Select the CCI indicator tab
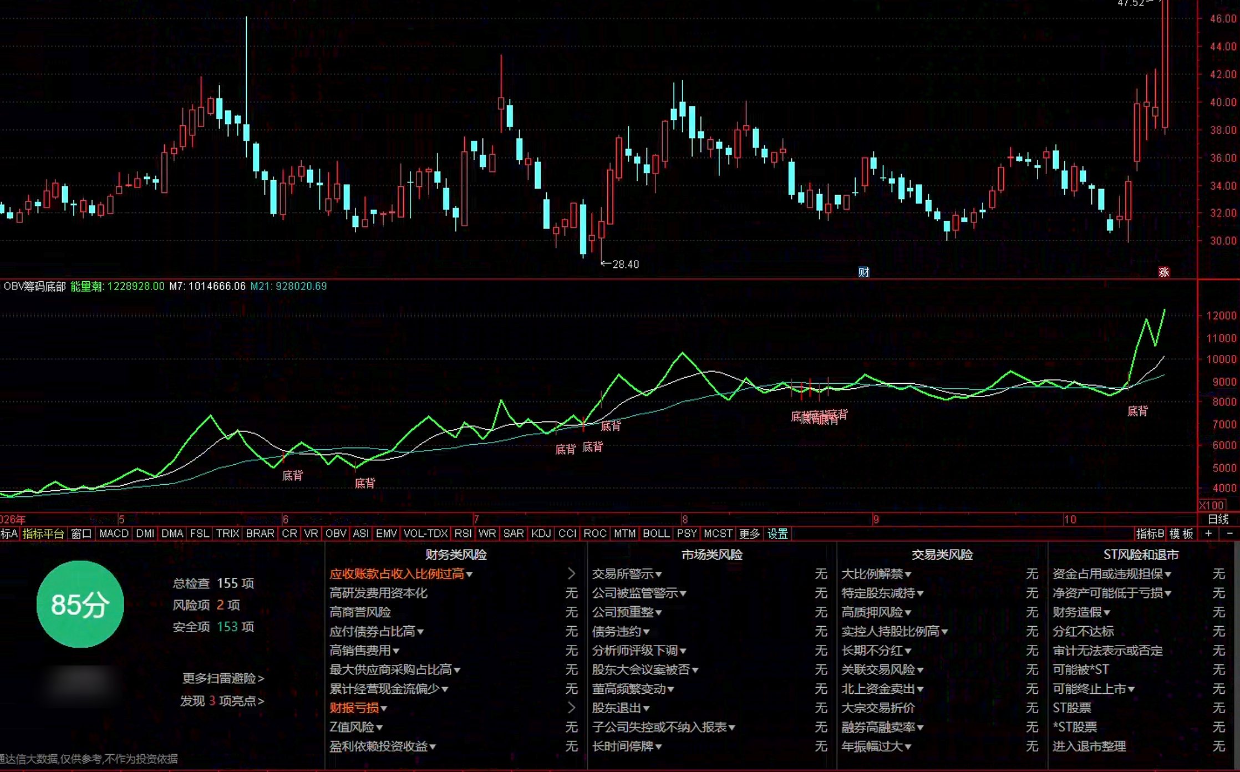Screen dimensions: 1240x772 (567, 534)
